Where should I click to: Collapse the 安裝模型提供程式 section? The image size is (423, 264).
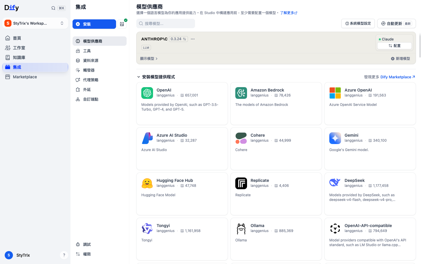click(156, 77)
